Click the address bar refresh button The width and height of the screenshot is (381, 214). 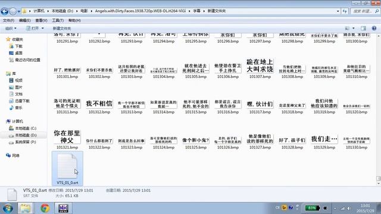[x=345, y=11]
